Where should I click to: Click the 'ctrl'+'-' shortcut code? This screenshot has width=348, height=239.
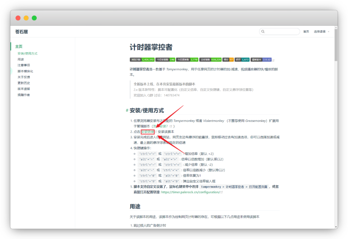click(147, 165)
